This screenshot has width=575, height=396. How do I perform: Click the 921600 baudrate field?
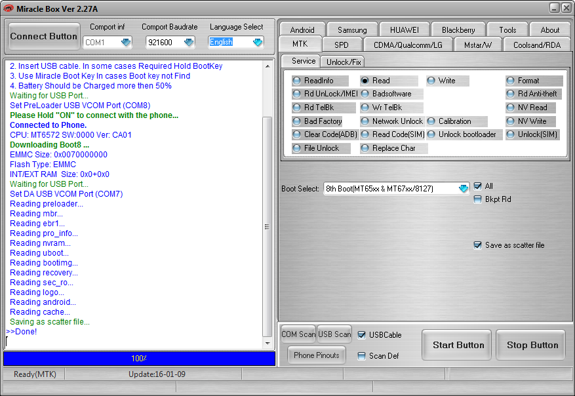pos(170,42)
